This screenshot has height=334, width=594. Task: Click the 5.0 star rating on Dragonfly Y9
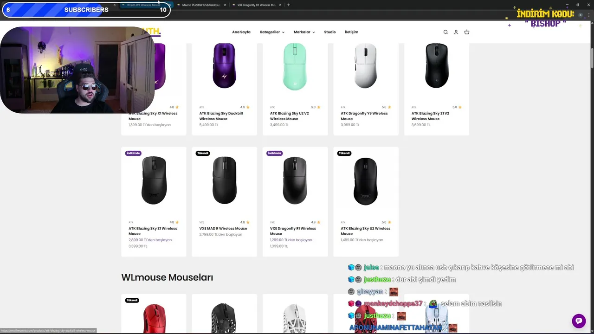[387, 107]
